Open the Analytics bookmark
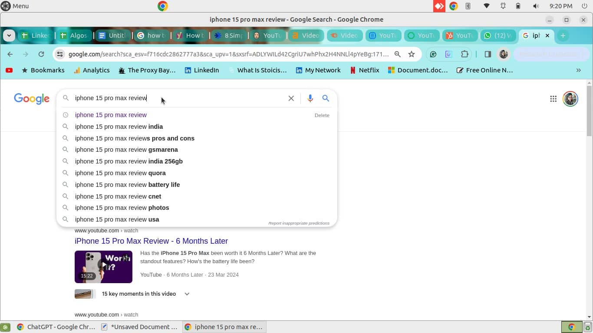593x333 pixels. [x=92, y=70]
